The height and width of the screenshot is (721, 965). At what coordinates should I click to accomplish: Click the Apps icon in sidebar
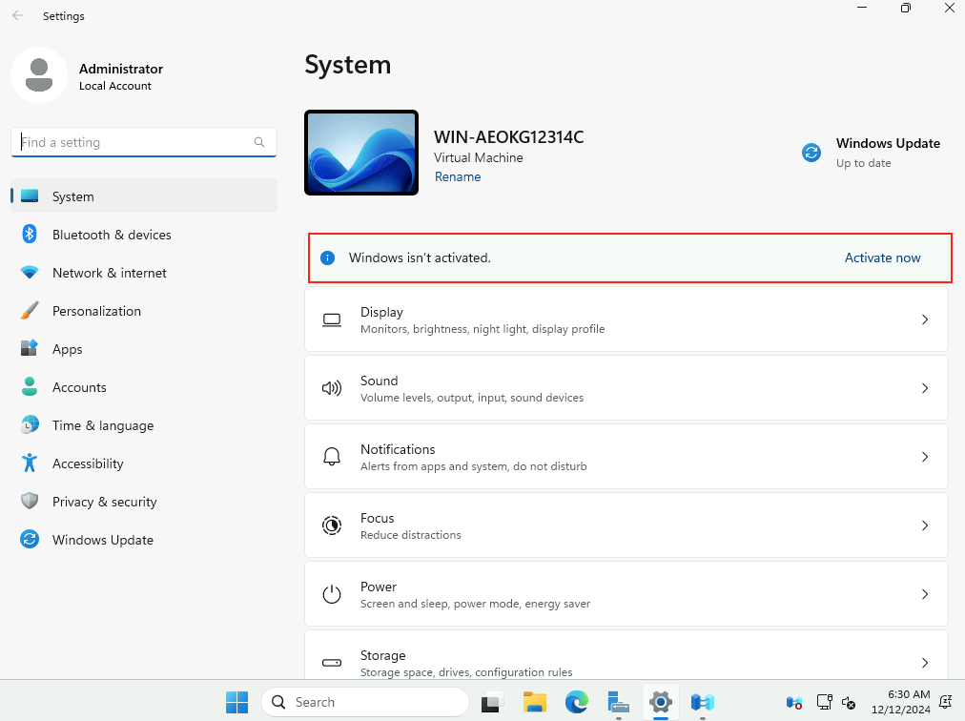point(30,348)
